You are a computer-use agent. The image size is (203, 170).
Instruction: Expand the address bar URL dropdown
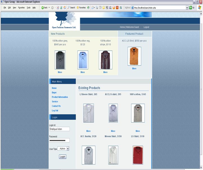point(187,8)
